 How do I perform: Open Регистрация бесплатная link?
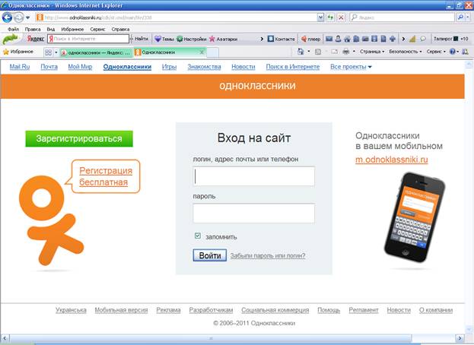tap(106, 176)
